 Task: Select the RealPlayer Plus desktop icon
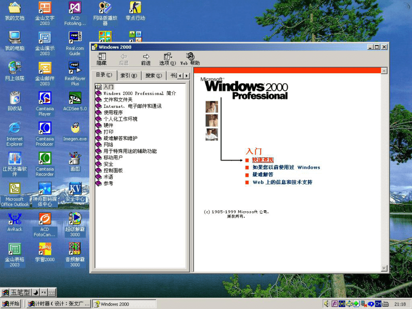pyautogui.click(x=75, y=74)
